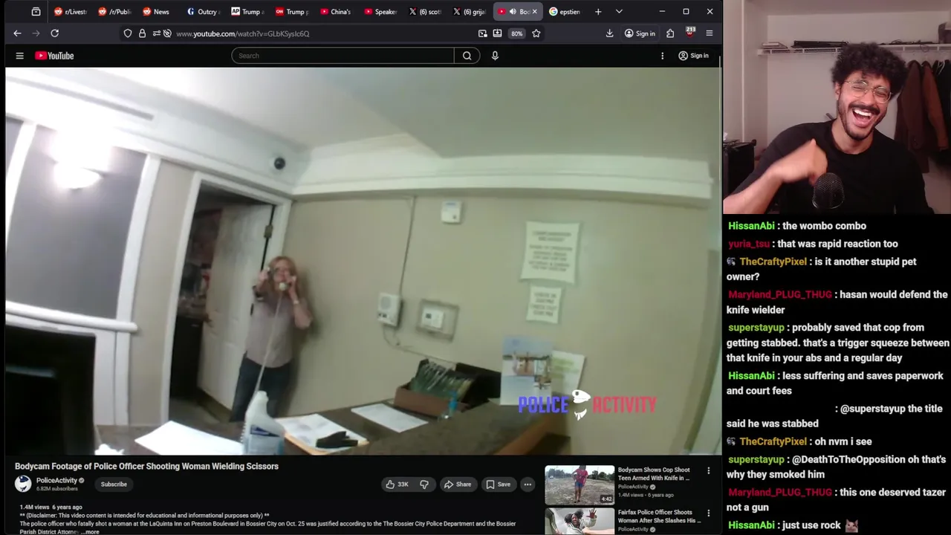Subscribe to the PoliceActivity channel
Screen dimensions: 951x535
click(114, 484)
